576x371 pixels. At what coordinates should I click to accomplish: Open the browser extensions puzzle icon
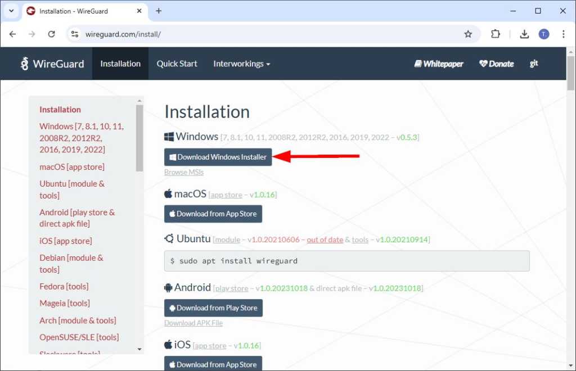pos(496,34)
